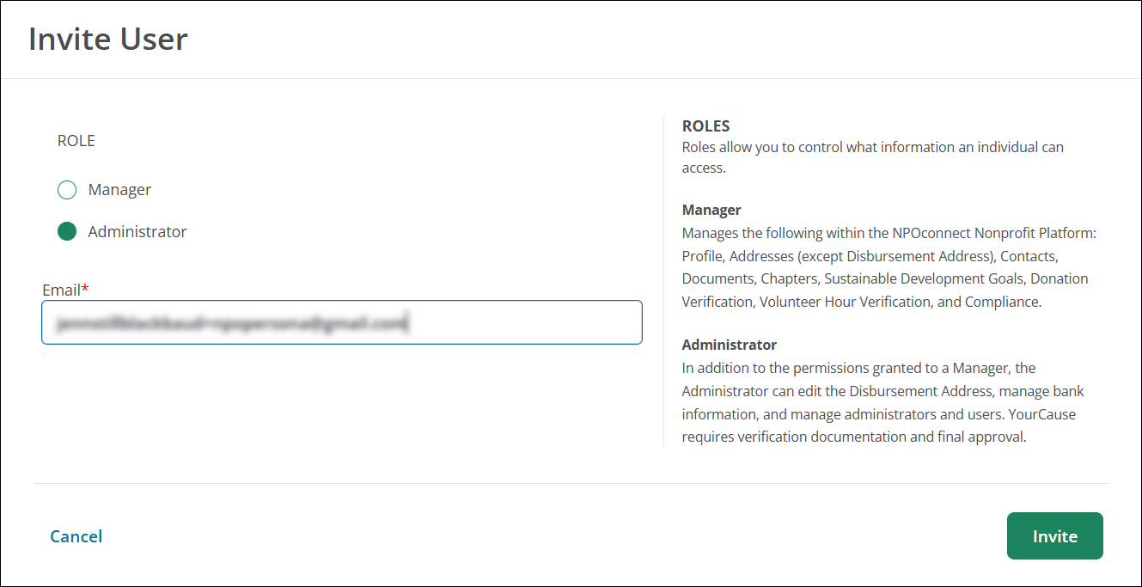Viewport: 1142px width, 587px height.
Task: Click the ROLE section label above radio buttons
Action: [x=76, y=141]
